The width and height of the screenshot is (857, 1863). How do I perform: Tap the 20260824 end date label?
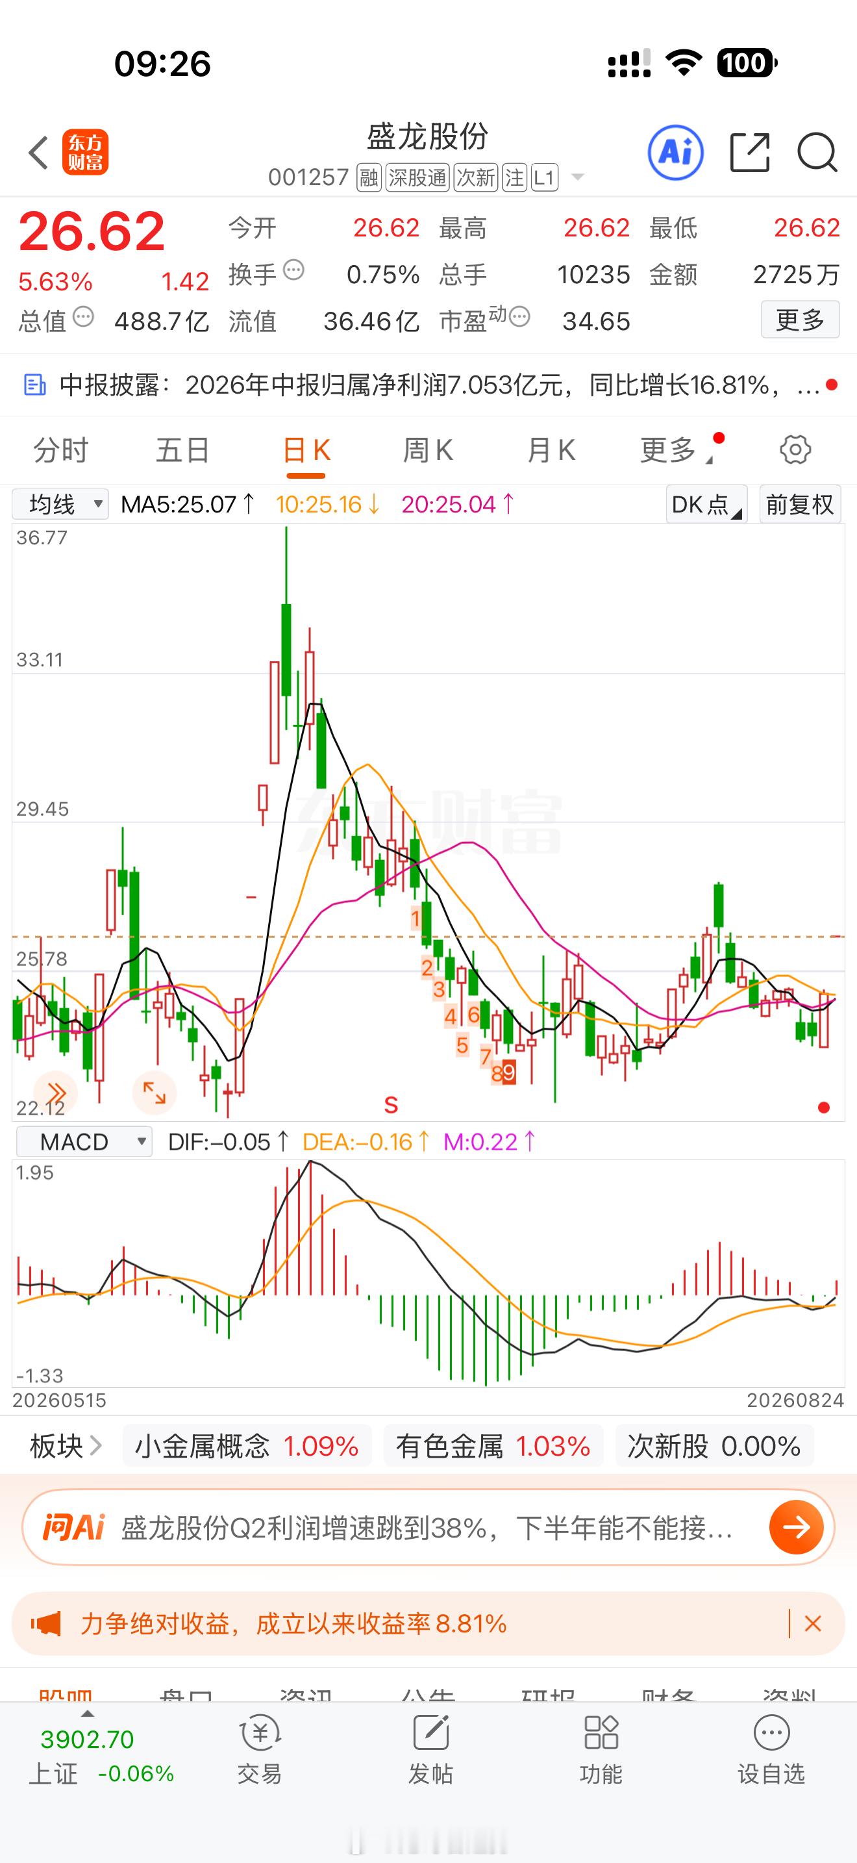[x=795, y=1400]
